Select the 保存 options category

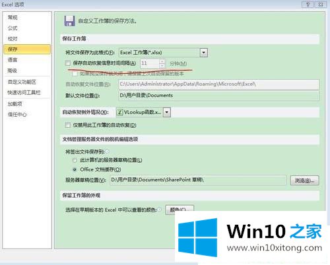click(27, 49)
